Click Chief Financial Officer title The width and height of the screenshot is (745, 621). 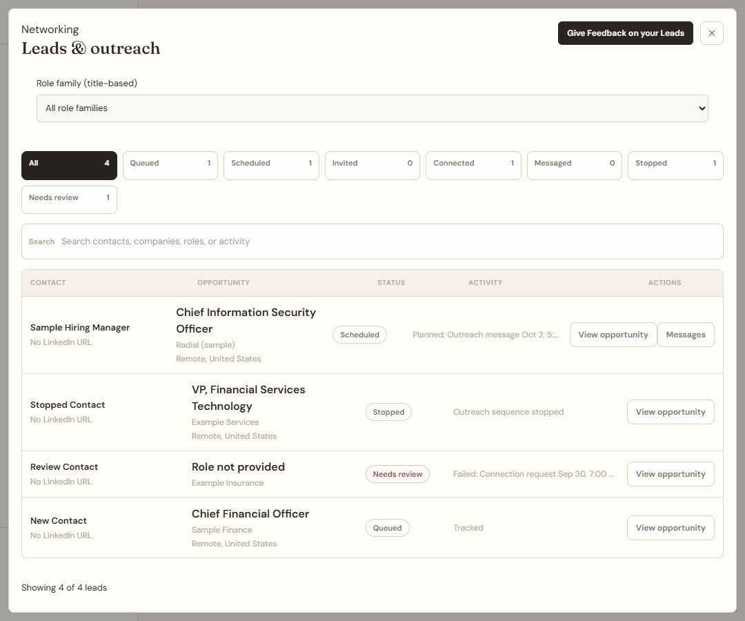pos(250,514)
